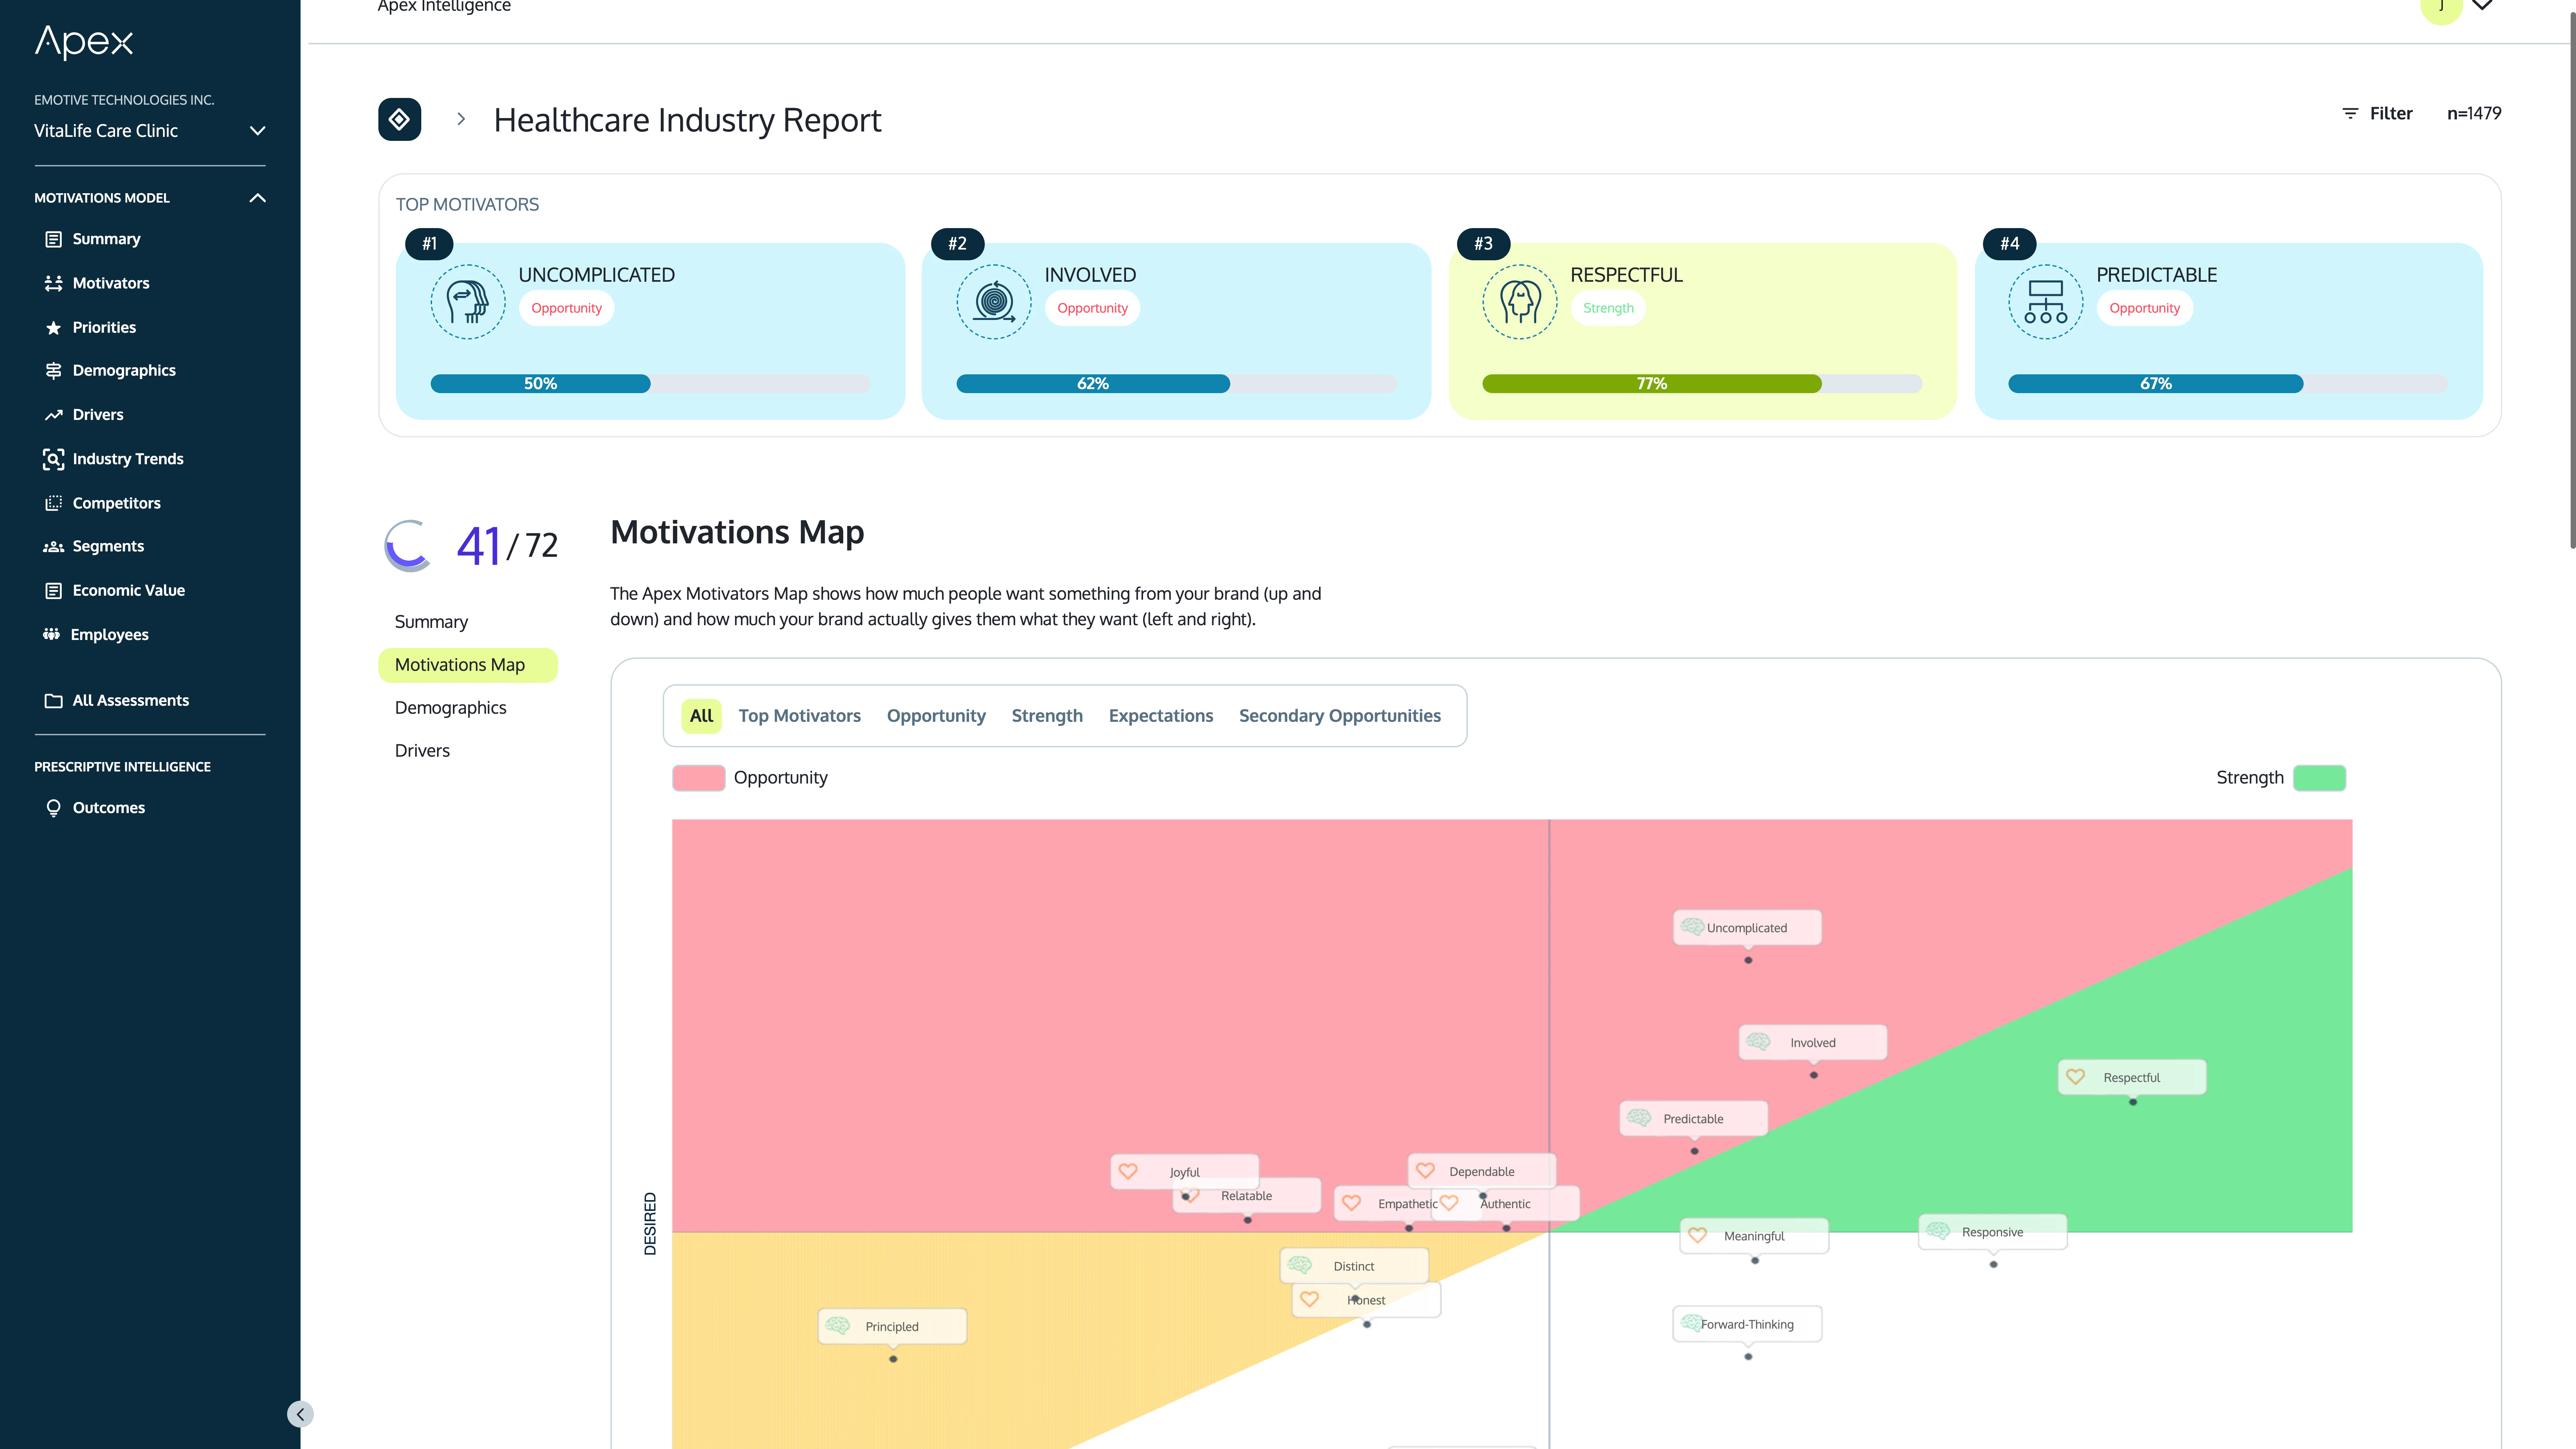Click brain icon on Principled map label
The image size is (2576, 1449).
[838, 1326]
